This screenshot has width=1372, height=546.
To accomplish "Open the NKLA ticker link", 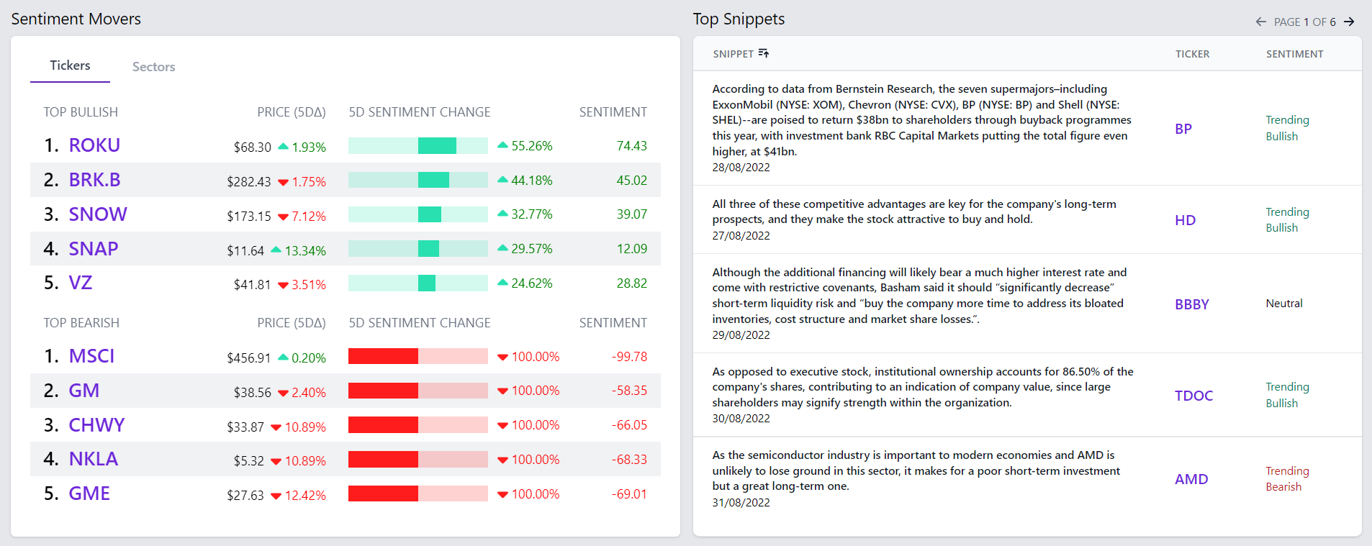I will click(93, 459).
